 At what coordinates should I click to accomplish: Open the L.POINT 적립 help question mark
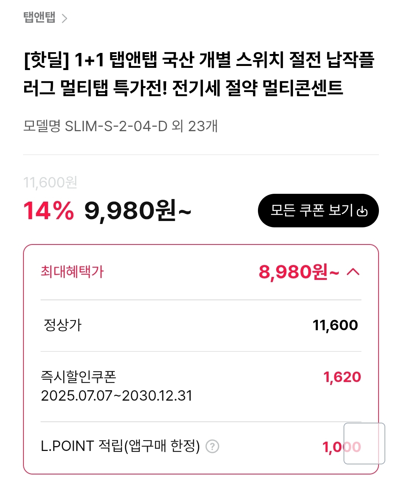pyautogui.click(x=213, y=446)
